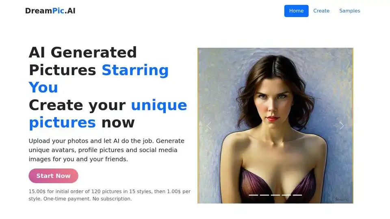Click the next slide arrow on carousel

[x=342, y=126]
